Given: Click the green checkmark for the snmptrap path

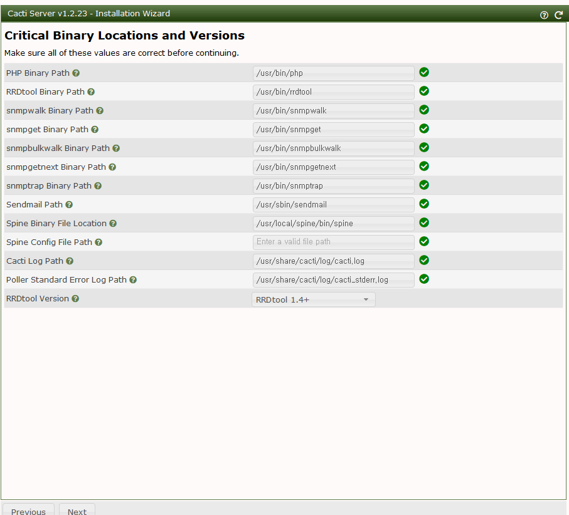Looking at the screenshot, I should (424, 185).
